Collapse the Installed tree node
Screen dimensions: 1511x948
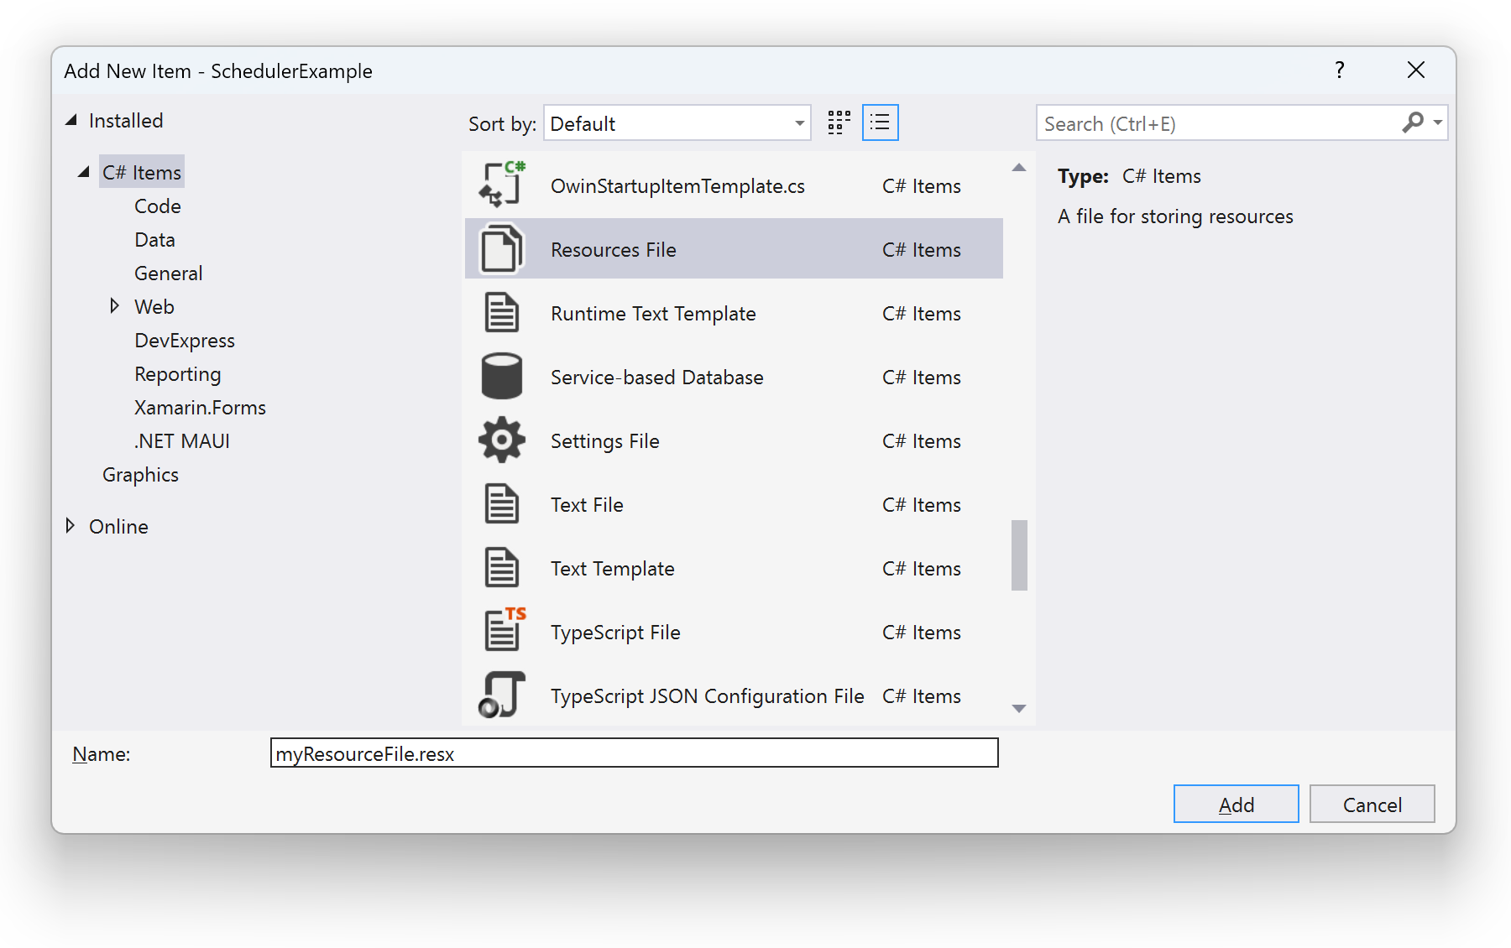pyautogui.click(x=71, y=121)
